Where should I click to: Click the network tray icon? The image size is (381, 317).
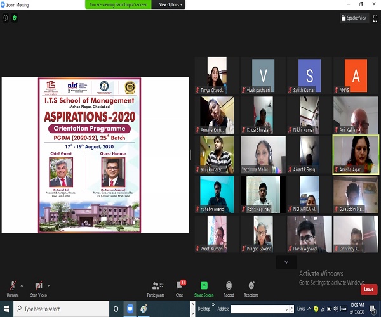[x=323, y=309]
